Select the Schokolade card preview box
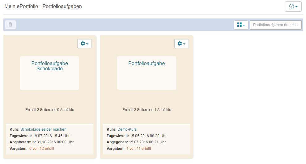The width and height of the screenshot is (306, 164). pyautogui.click(x=49, y=80)
